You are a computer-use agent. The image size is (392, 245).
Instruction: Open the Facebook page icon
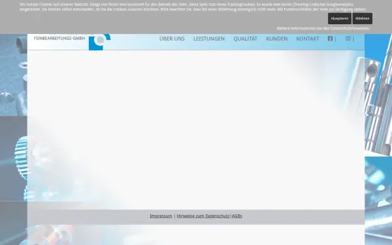pos(330,39)
